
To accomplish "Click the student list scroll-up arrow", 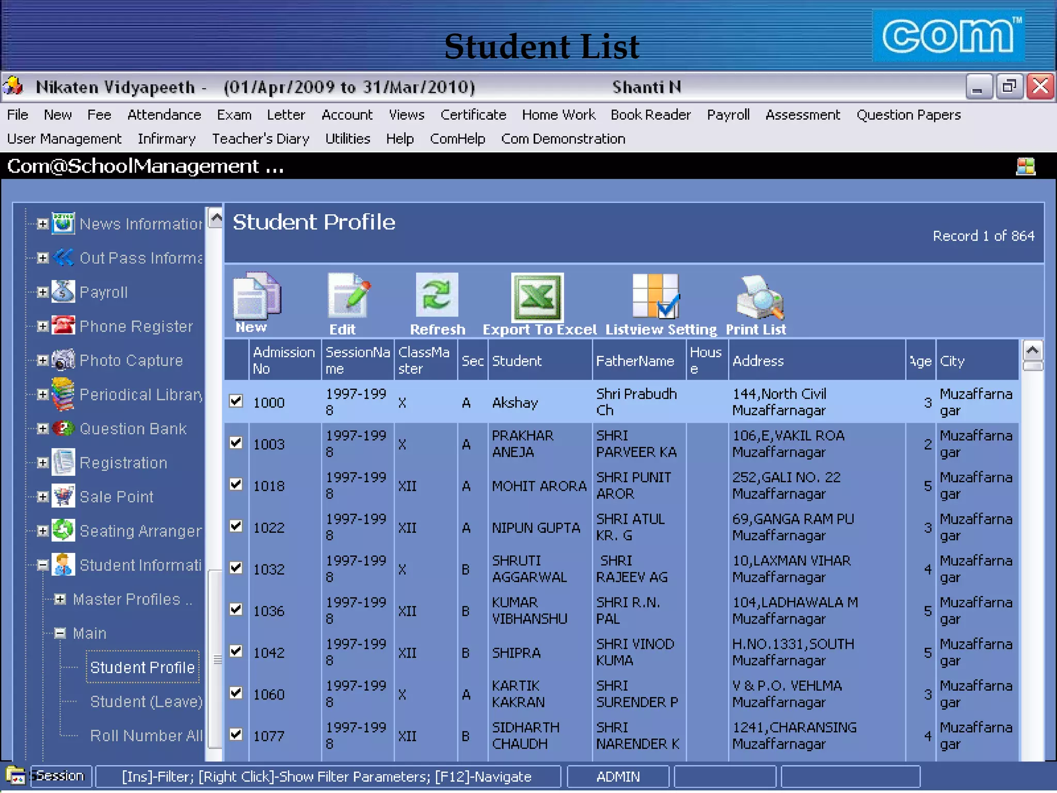I will (1032, 351).
